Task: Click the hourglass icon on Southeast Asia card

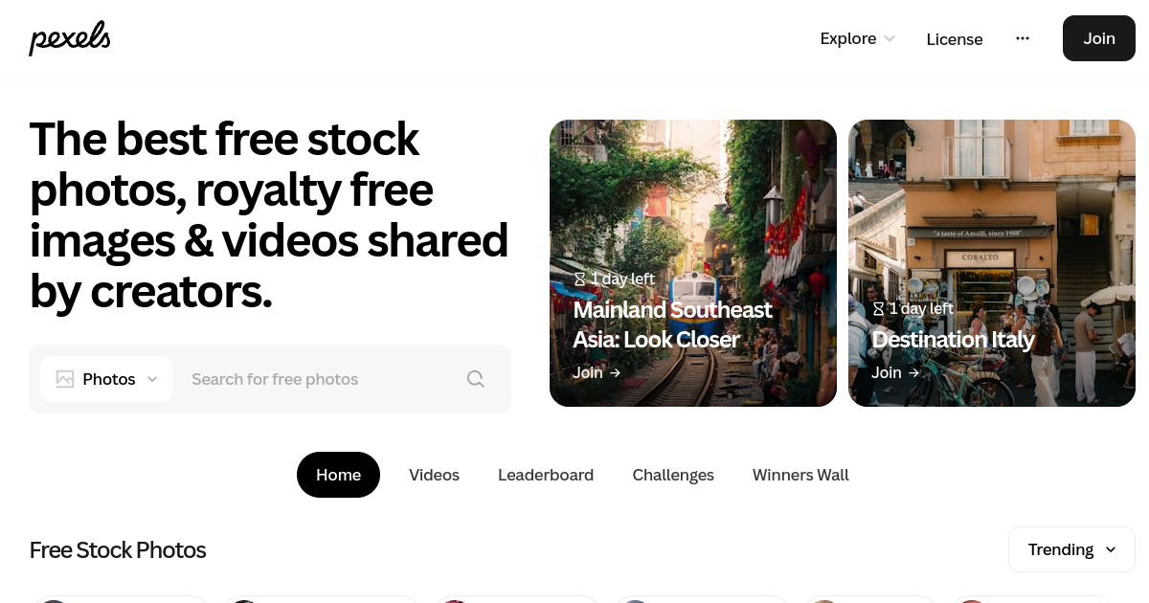Action: [579, 279]
